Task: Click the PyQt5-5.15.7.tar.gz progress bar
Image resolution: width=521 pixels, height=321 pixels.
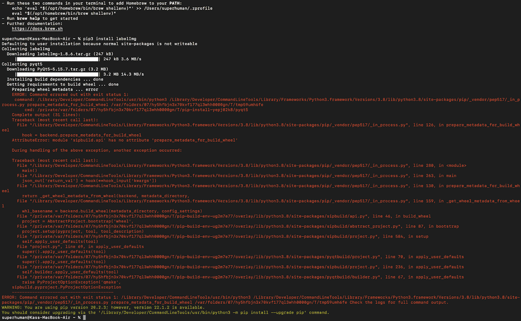Action: pos(57,74)
